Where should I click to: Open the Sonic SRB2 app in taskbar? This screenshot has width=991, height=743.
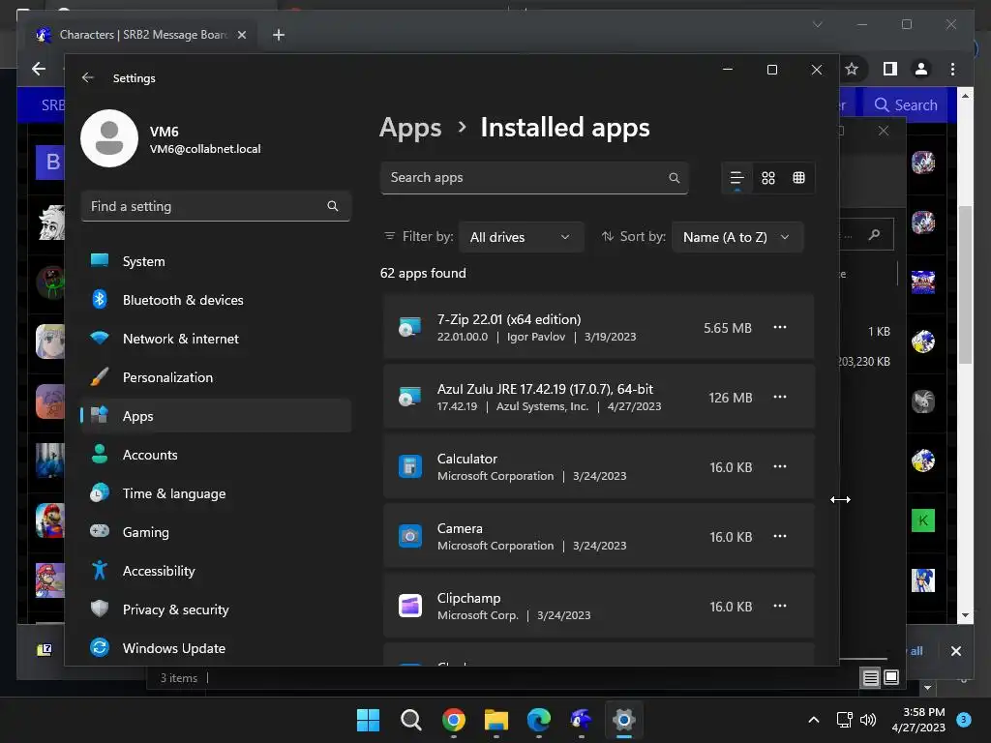click(x=581, y=720)
